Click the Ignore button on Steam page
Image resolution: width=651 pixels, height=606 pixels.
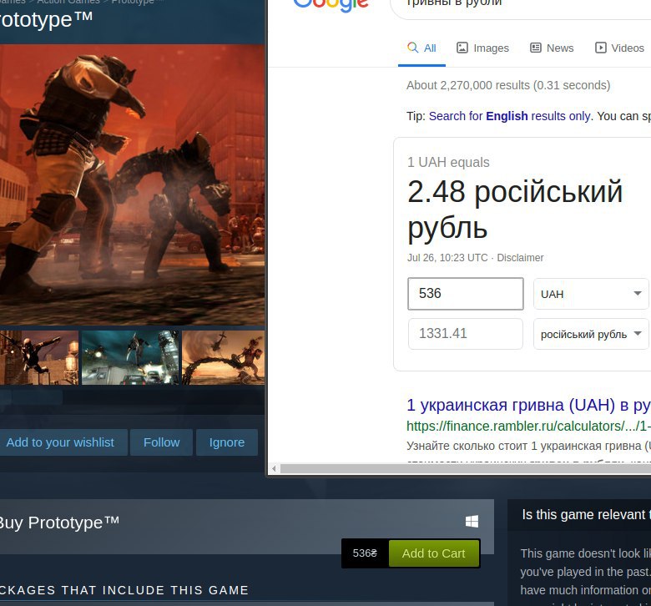click(x=227, y=442)
